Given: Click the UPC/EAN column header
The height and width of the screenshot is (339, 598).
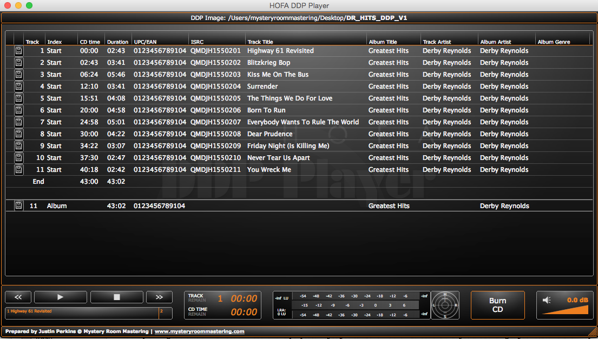Looking at the screenshot, I should click(x=145, y=42).
